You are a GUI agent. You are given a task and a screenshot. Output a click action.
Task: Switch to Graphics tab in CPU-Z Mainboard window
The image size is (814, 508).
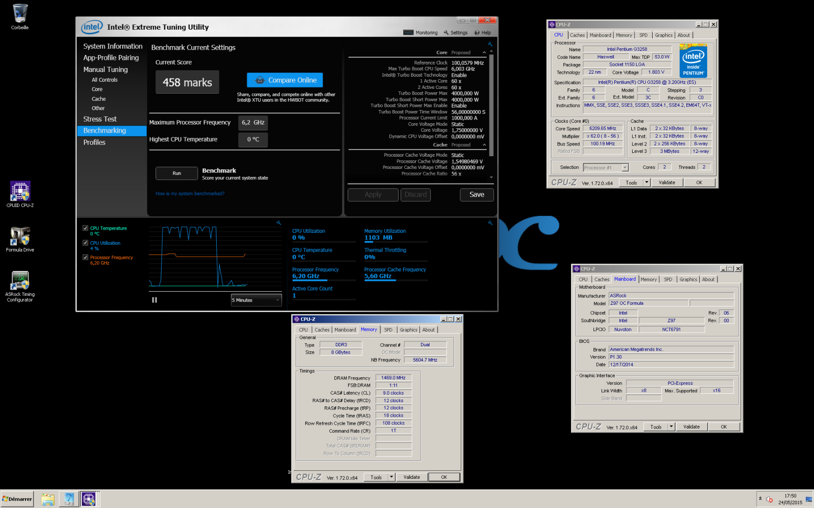[x=688, y=279]
